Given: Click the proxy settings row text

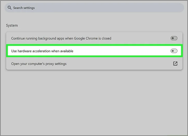Looking at the screenshot, I should click(39, 64).
